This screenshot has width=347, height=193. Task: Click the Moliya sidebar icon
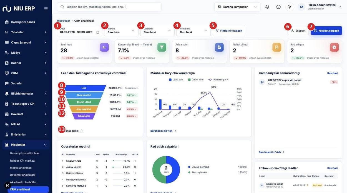coord(7,52)
